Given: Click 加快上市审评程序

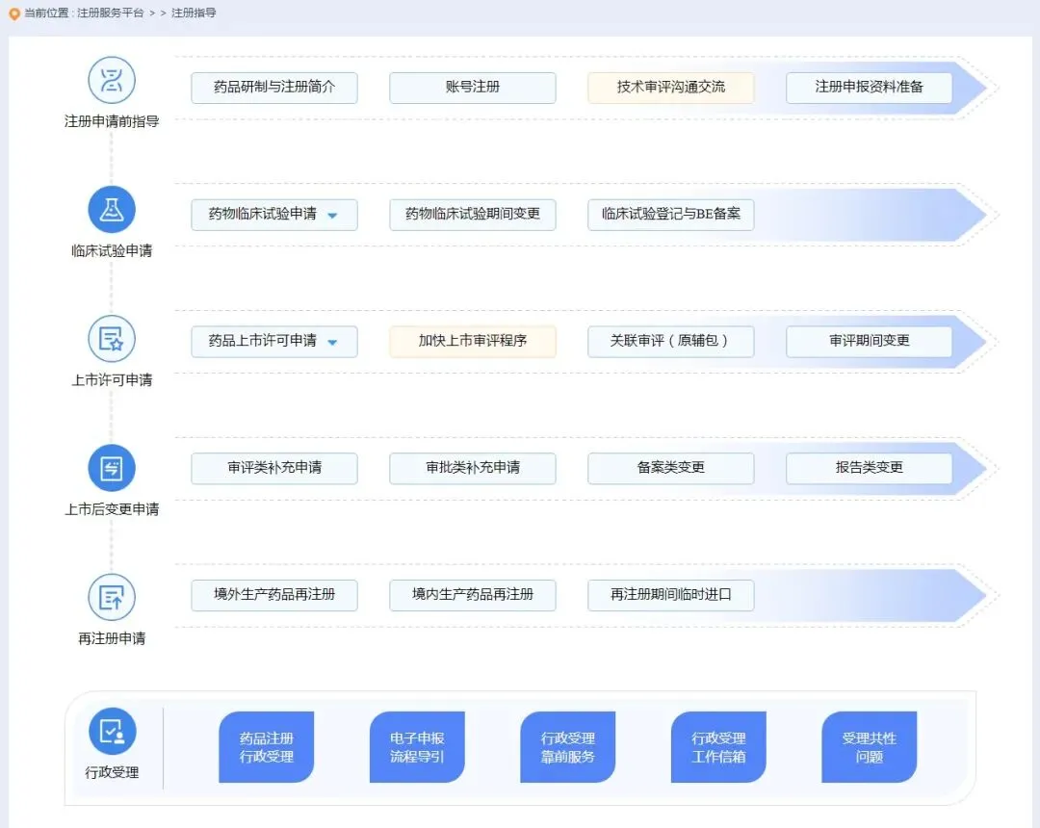Looking at the screenshot, I should pyautogui.click(x=472, y=341).
